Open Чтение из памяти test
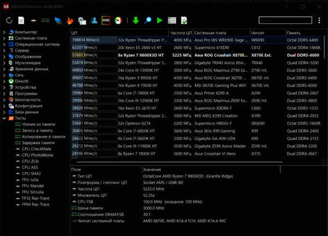This screenshot has width=328, height=236. click(39, 125)
